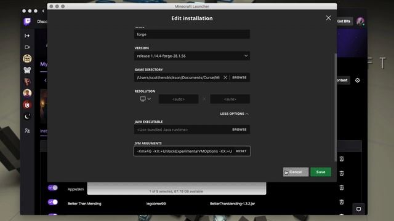The height and width of the screenshot is (221, 394).
Task: Click the Get Bits button
Action: pyautogui.click(x=344, y=21)
